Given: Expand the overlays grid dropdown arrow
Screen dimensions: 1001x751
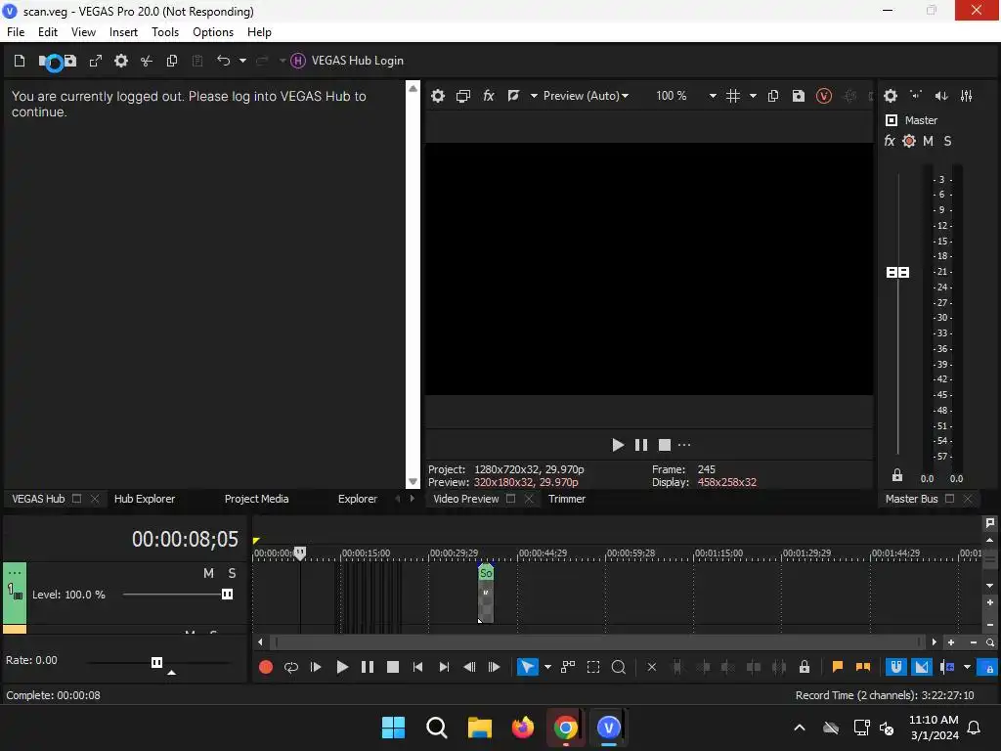Looking at the screenshot, I should (753, 96).
